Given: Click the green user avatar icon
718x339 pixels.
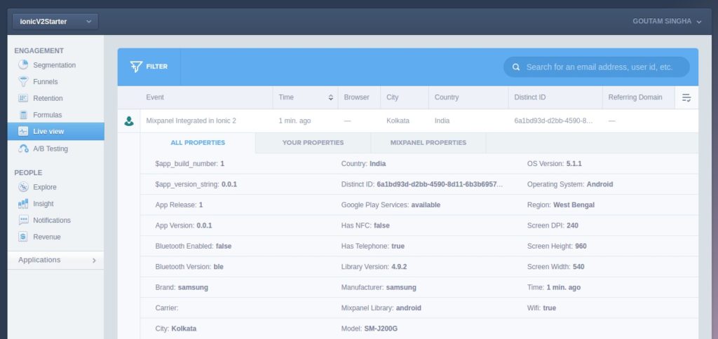Looking at the screenshot, I should [129, 120].
